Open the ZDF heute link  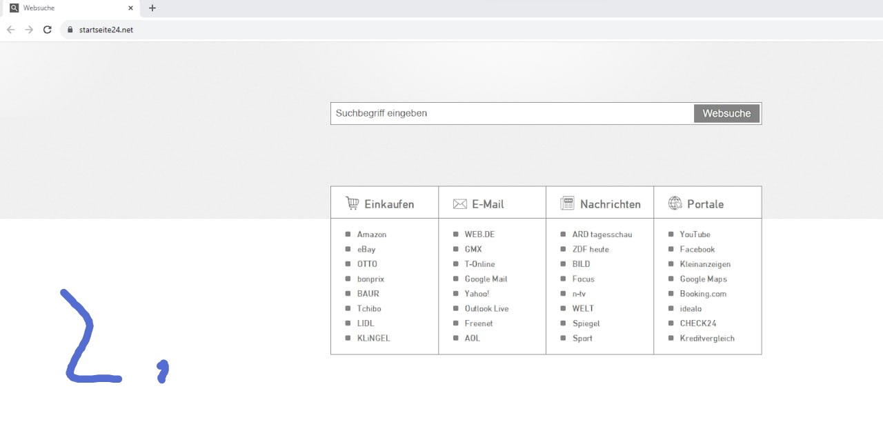[x=591, y=250]
